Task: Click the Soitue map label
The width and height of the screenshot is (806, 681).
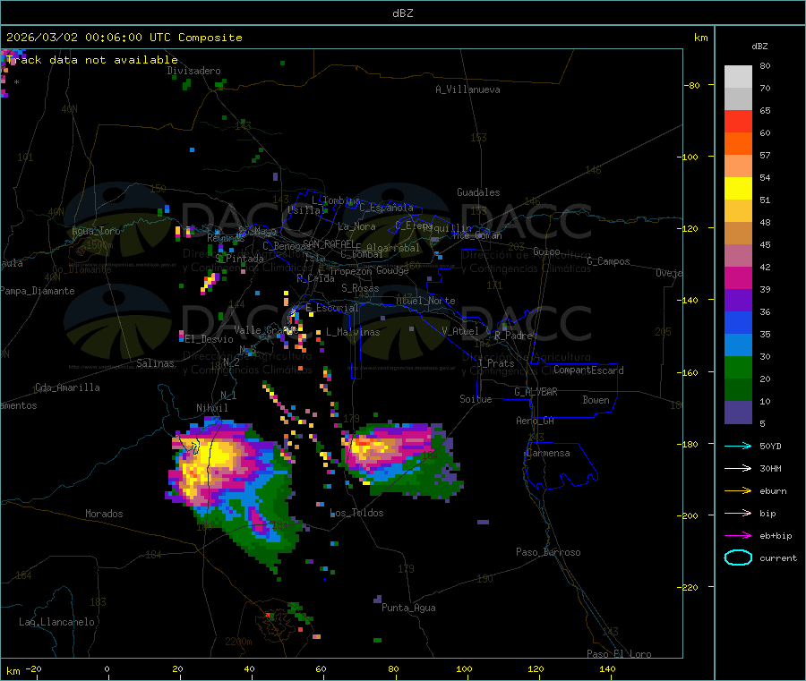Action: [x=476, y=399]
